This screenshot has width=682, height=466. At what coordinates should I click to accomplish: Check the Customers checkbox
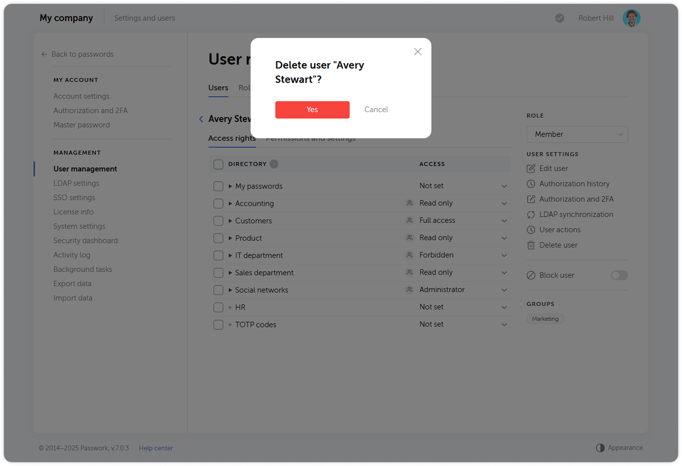point(218,221)
